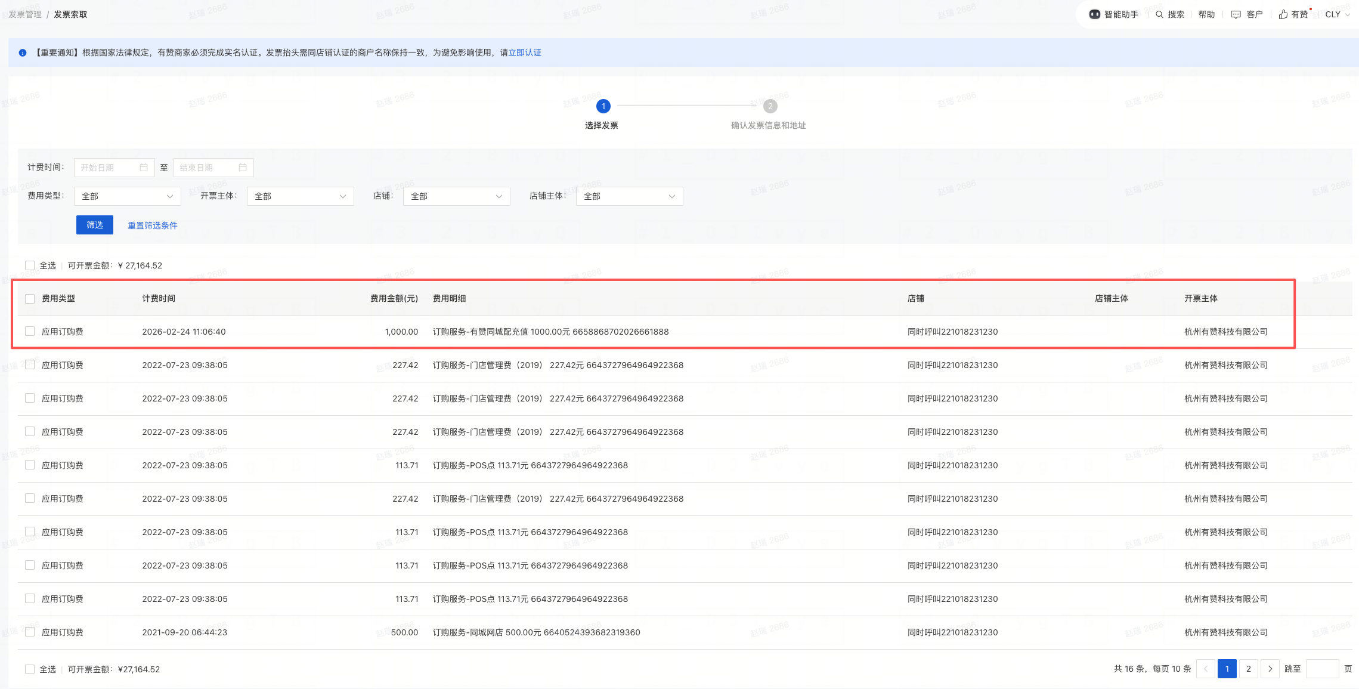Open the 智能助手 assistant icon
Viewport: 1359px width, 689px height.
tap(1094, 14)
